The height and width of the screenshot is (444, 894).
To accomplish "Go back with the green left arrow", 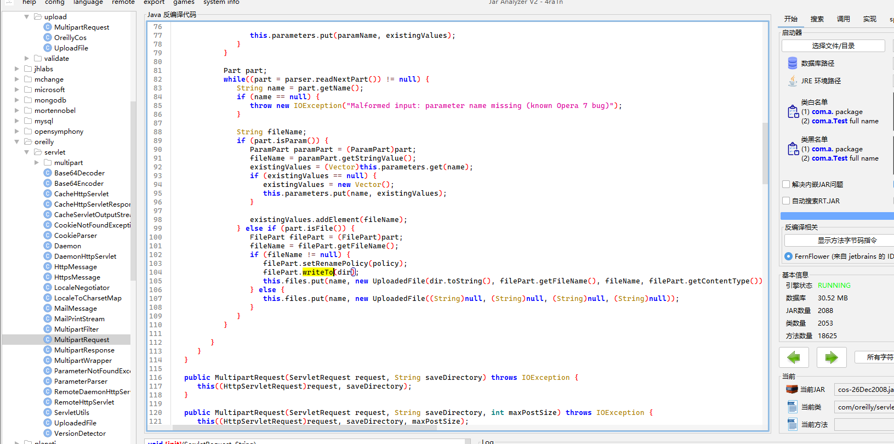I will (794, 357).
